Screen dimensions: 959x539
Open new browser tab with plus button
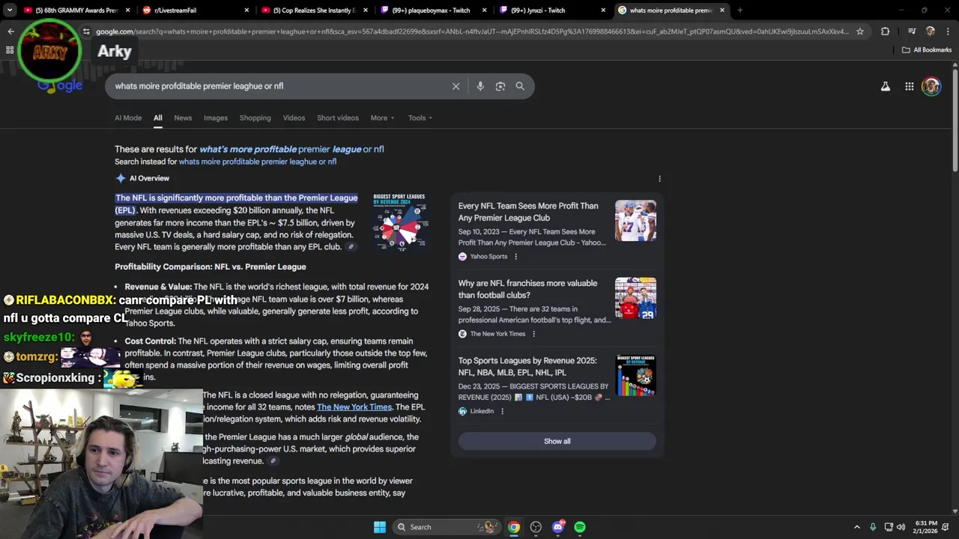[x=739, y=10]
